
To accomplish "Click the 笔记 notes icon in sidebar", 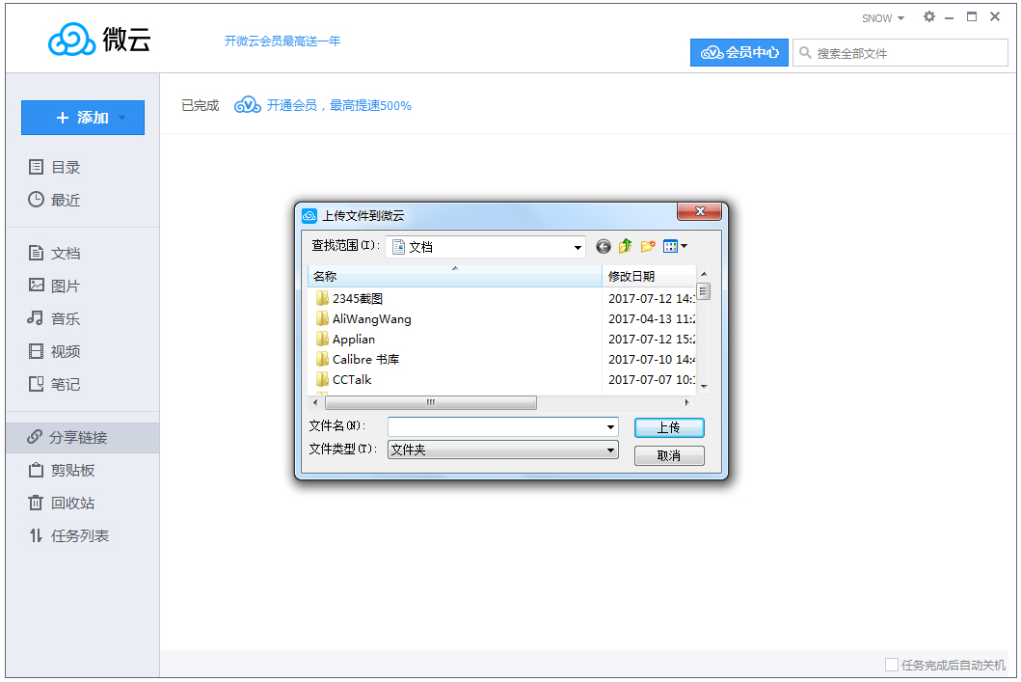I will click(x=37, y=384).
